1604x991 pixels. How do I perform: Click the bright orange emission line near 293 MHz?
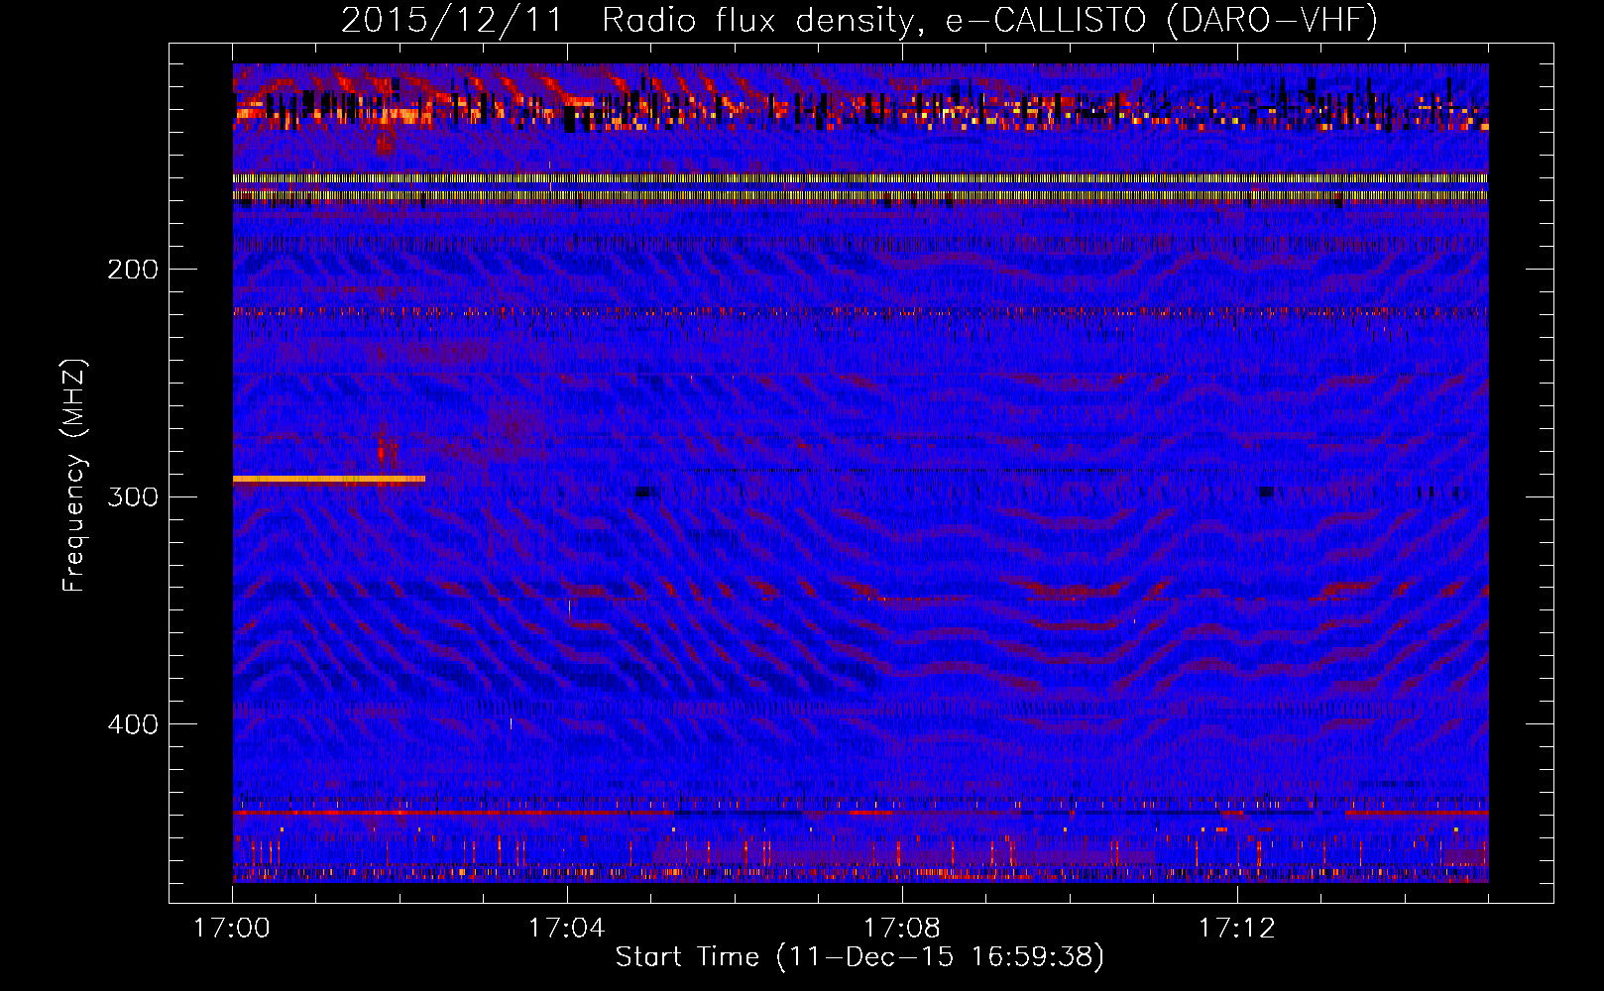point(329,479)
